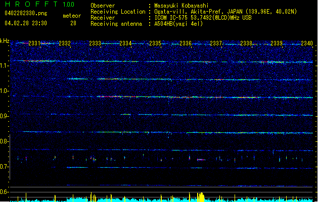Click time marker 2336

tap(186, 43)
